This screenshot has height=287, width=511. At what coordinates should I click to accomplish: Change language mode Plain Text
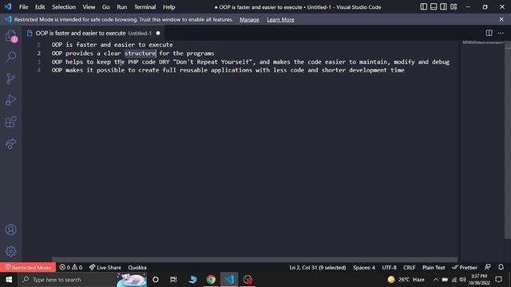tap(434, 268)
